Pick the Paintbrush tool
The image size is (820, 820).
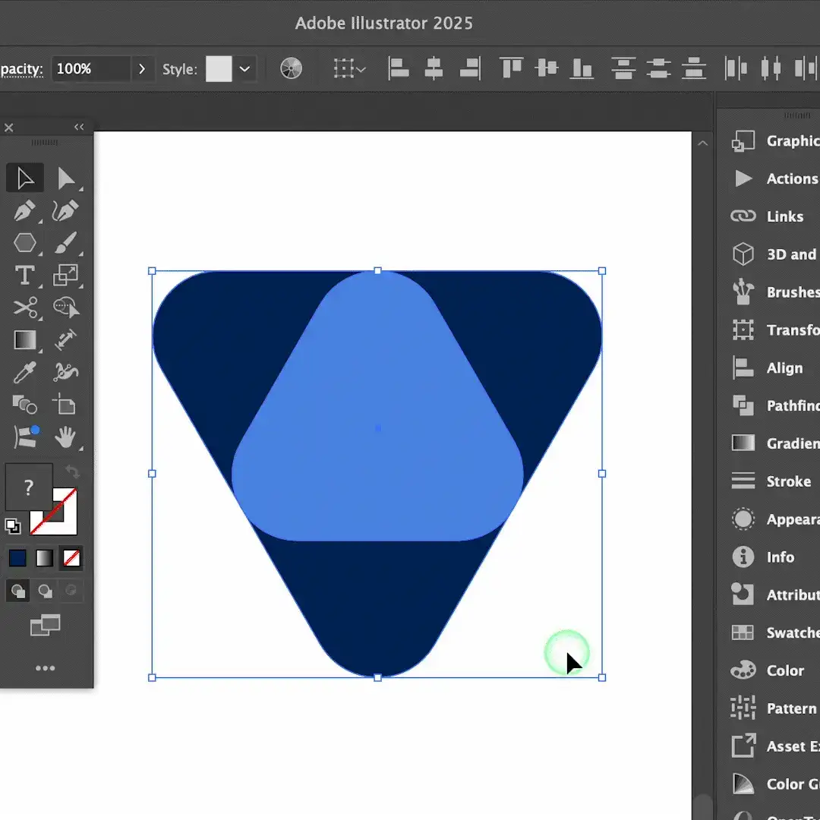[x=68, y=243]
